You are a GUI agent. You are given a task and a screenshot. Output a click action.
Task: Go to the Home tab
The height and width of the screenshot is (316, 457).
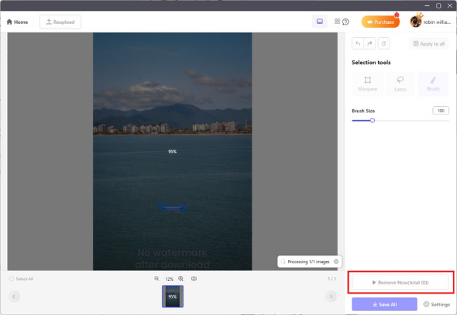coord(18,22)
